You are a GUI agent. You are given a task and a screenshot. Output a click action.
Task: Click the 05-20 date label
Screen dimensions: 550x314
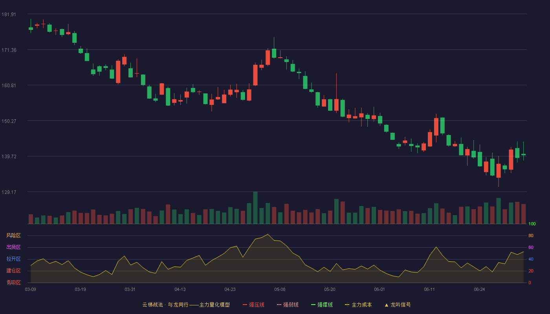[x=330, y=289]
